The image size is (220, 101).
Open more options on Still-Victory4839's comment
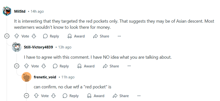[129, 66]
